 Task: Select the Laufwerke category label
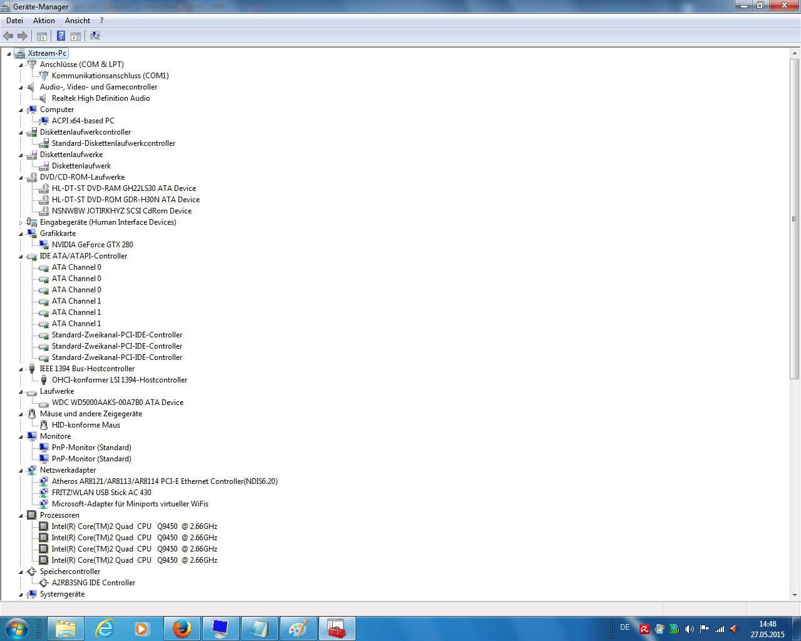coord(57,391)
